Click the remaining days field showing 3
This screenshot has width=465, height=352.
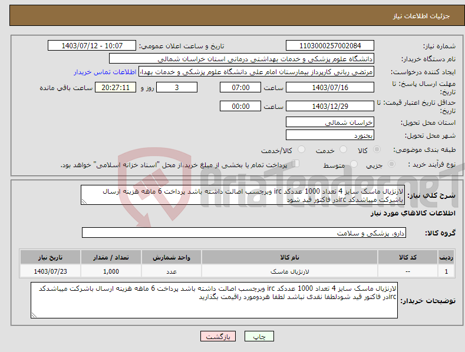177,87
